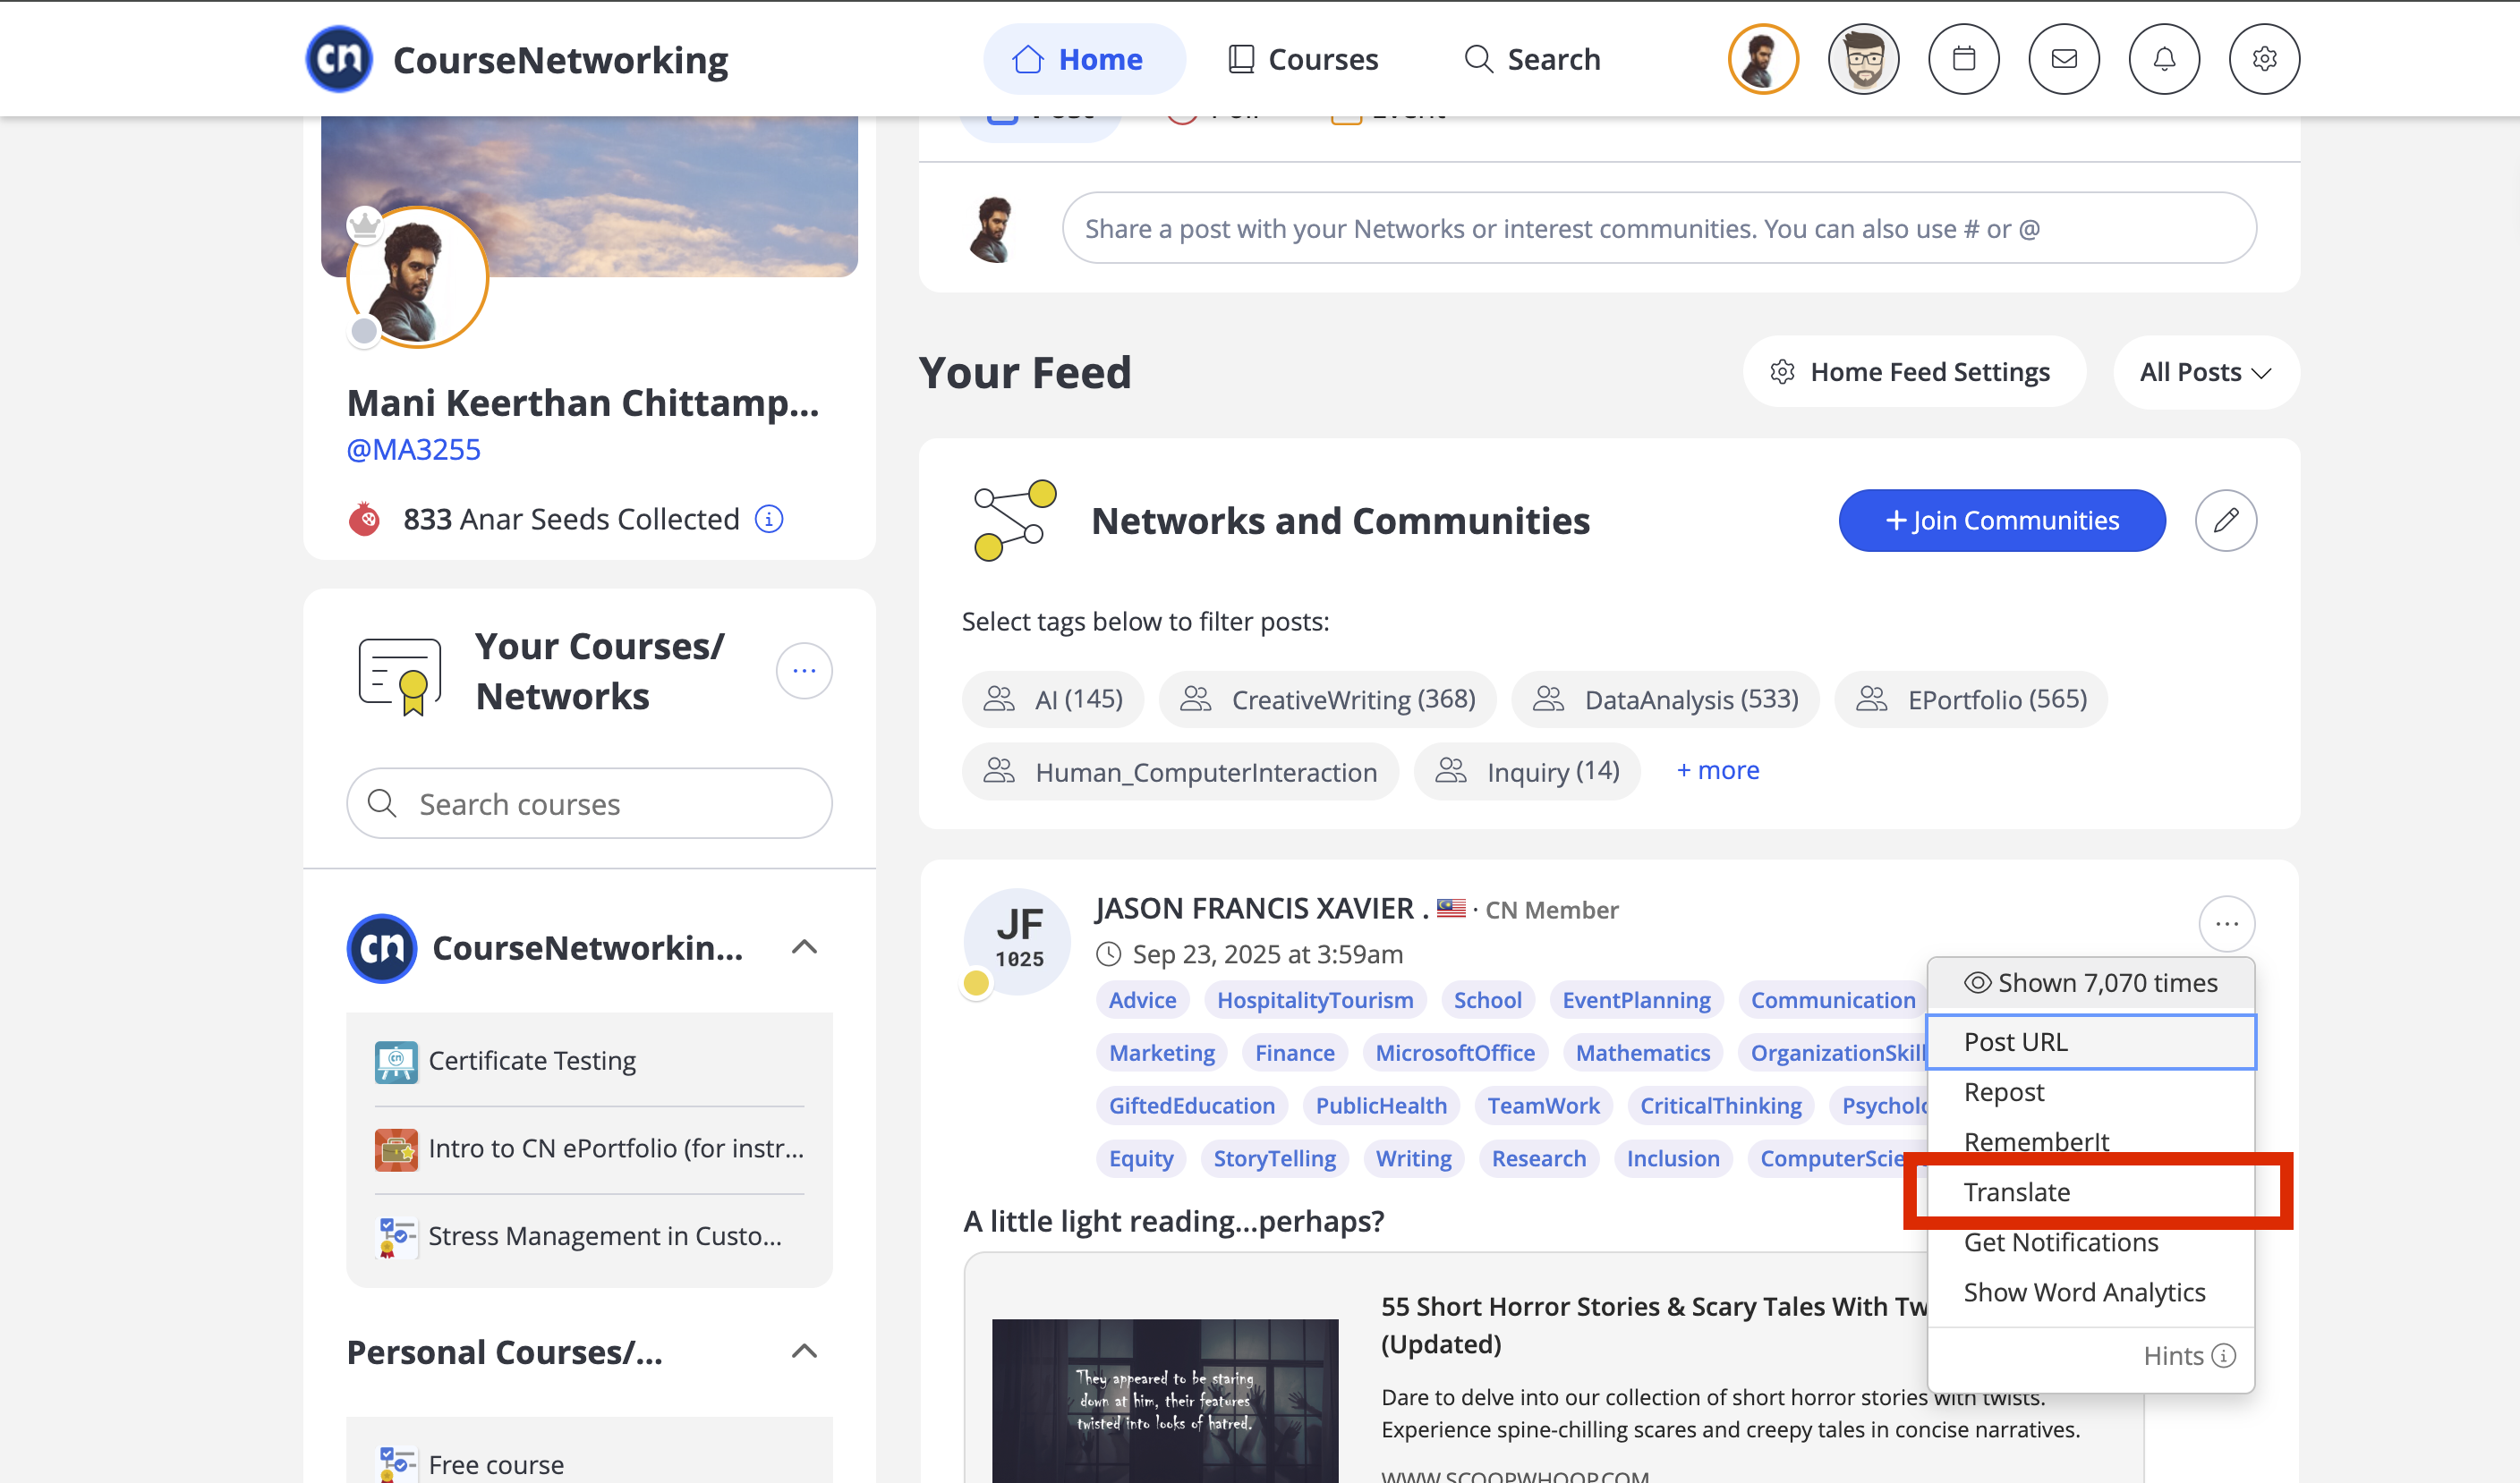Go to the Home tab
The height and width of the screenshot is (1483, 2520).
[x=1084, y=59]
